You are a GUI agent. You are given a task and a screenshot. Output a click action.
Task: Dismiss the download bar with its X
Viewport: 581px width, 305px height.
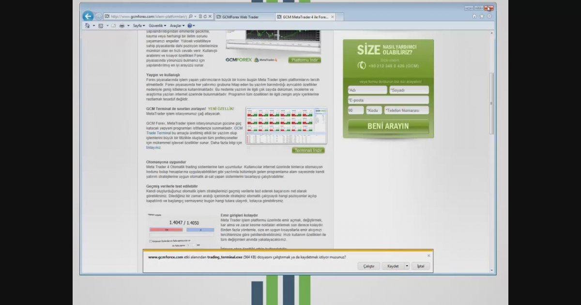point(428,256)
